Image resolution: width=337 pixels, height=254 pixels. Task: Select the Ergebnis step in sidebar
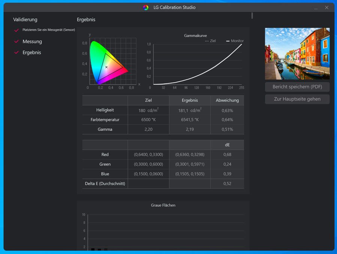(x=32, y=52)
